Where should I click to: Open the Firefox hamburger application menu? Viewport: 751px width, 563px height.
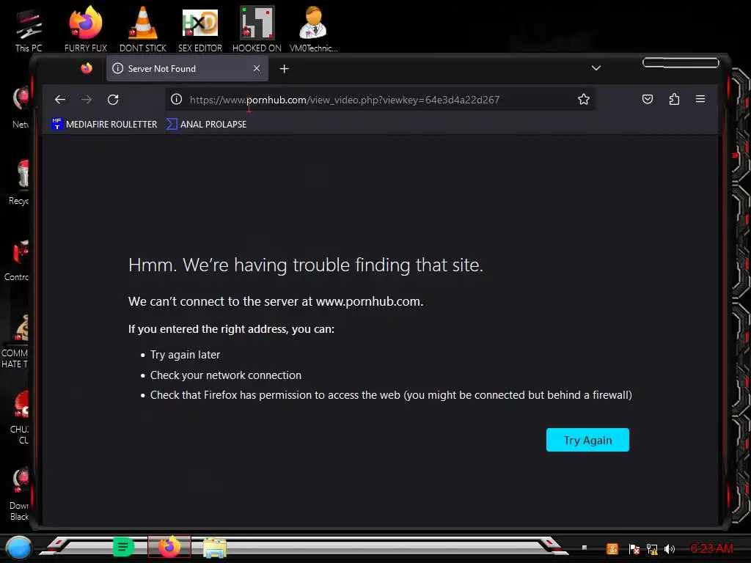coord(700,99)
